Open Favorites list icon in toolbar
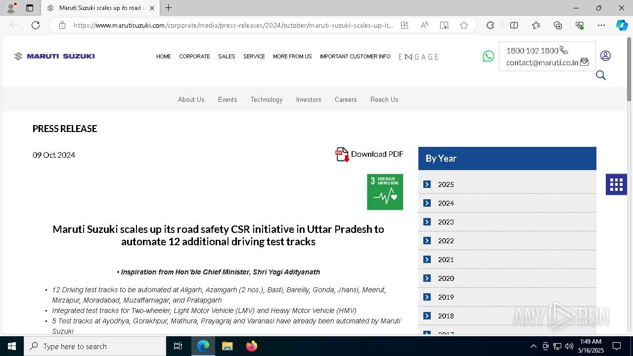 (x=536, y=25)
